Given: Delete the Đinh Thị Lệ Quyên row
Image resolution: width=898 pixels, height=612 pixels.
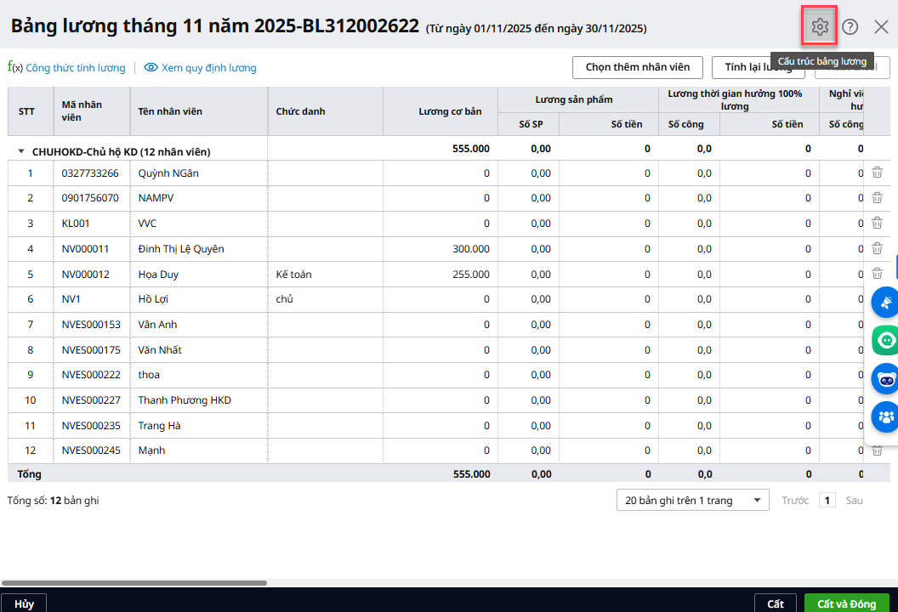Looking at the screenshot, I should (x=877, y=249).
